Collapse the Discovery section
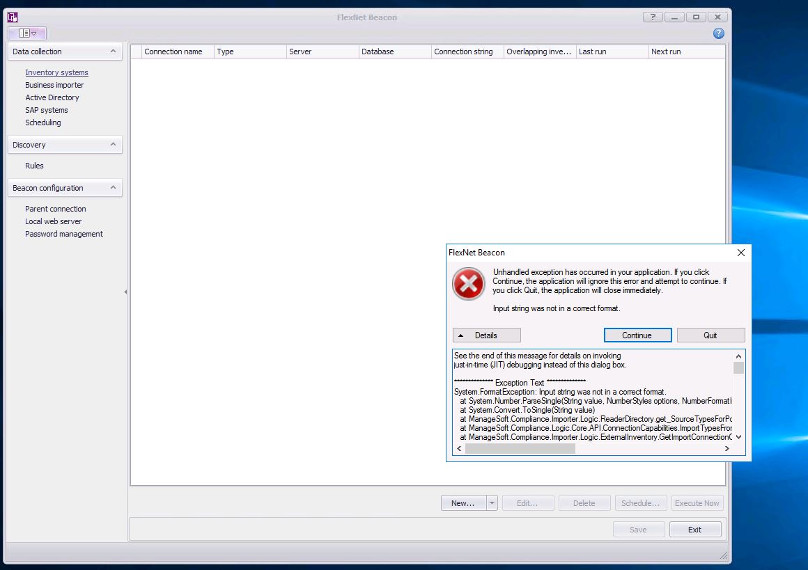The width and height of the screenshot is (808, 570). 113,144
